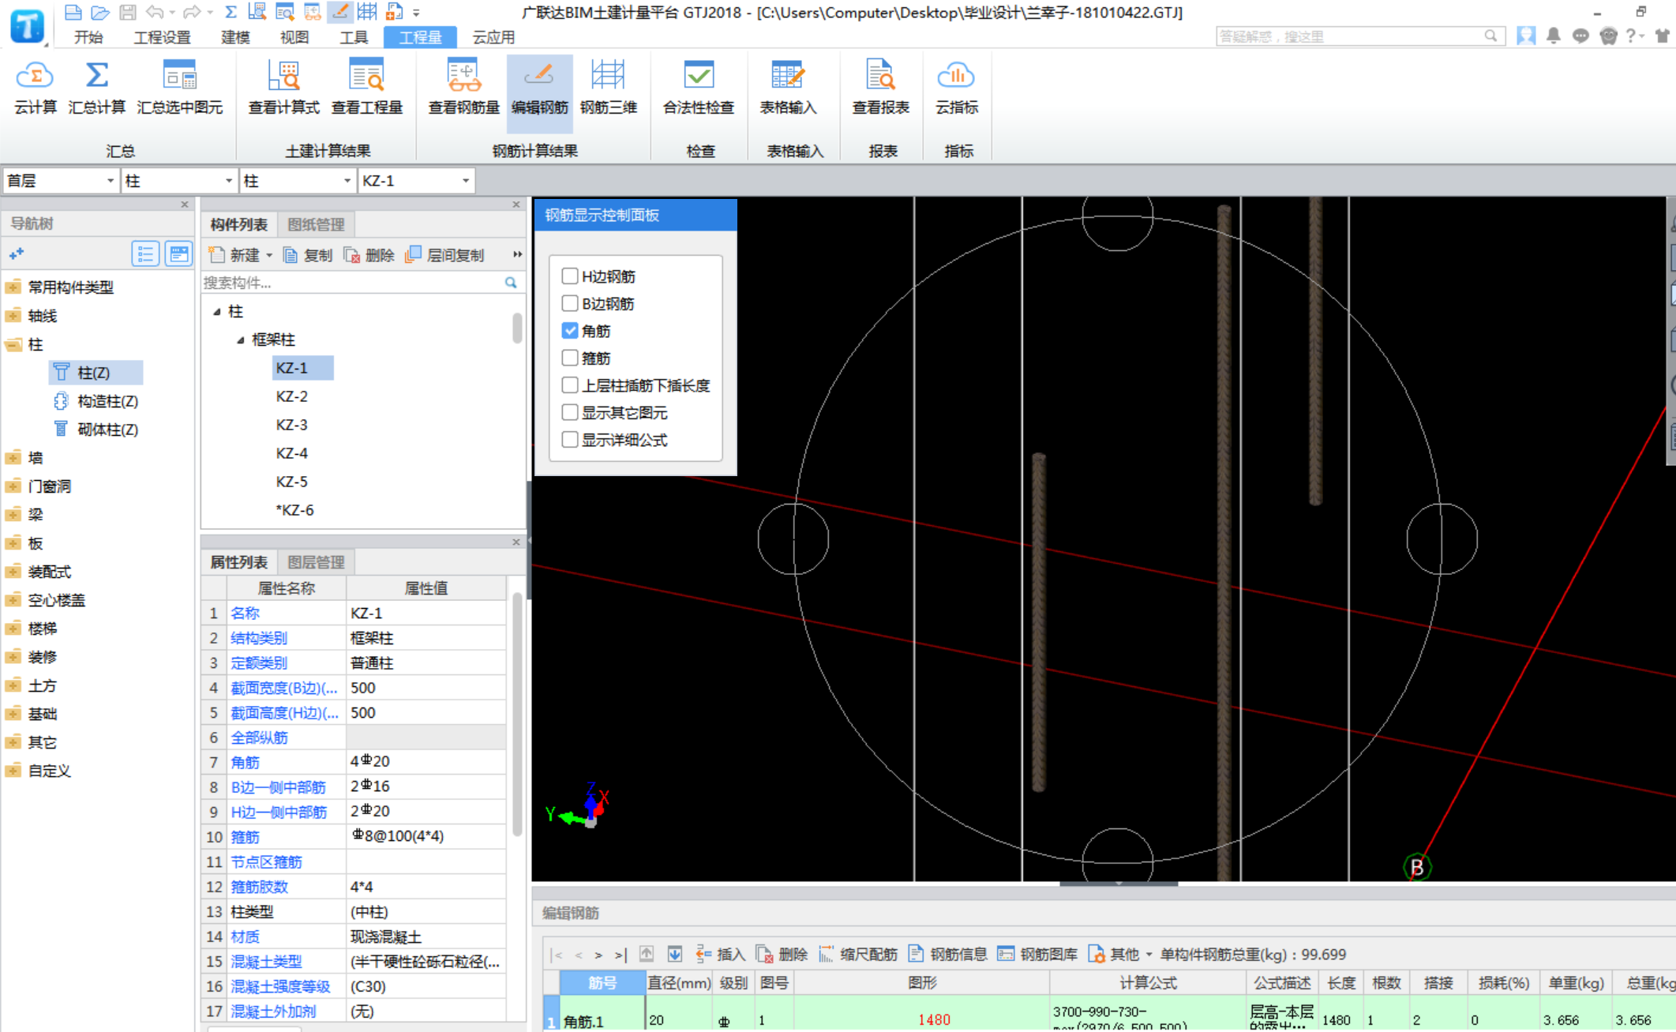1676x1032 pixels.
Task: Open the 工程设置 ribbon tab
Action: tap(162, 37)
